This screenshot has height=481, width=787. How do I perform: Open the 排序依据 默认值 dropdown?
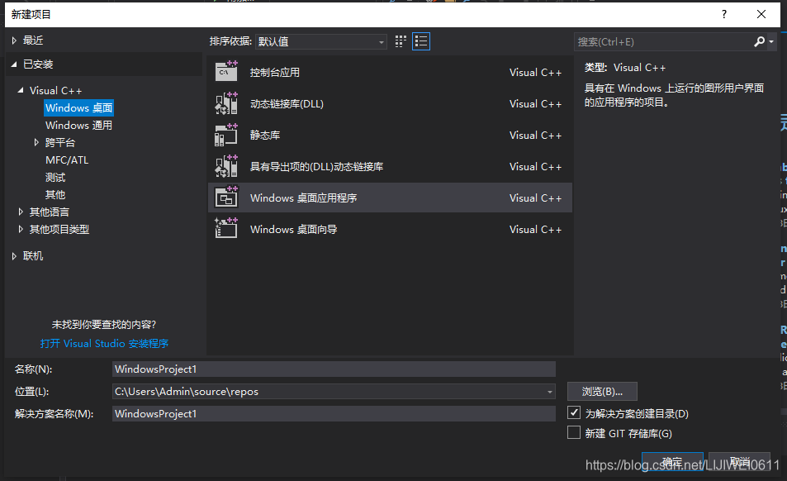320,41
